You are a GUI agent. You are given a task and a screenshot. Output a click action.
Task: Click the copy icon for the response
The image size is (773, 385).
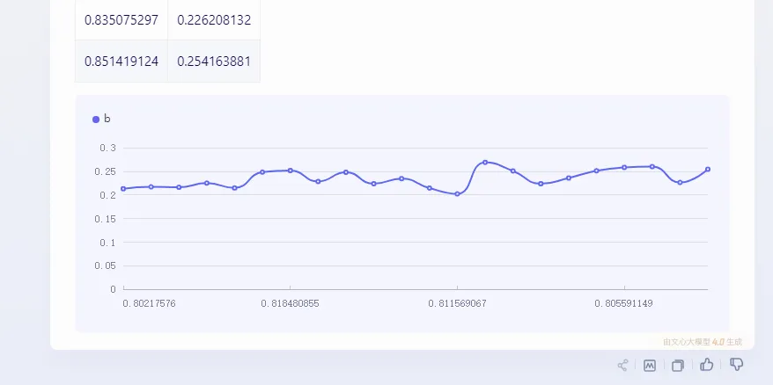click(678, 365)
